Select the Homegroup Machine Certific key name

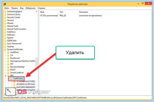(23, 61)
